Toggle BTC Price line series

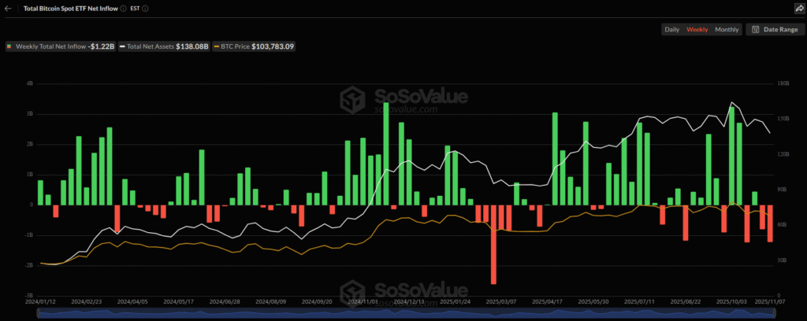click(254, 46)
